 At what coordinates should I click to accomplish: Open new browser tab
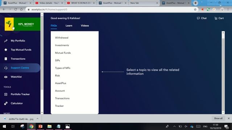195,3
